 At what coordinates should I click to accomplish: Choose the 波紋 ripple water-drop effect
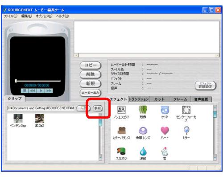pyautogui.click(x=143, y=152)
